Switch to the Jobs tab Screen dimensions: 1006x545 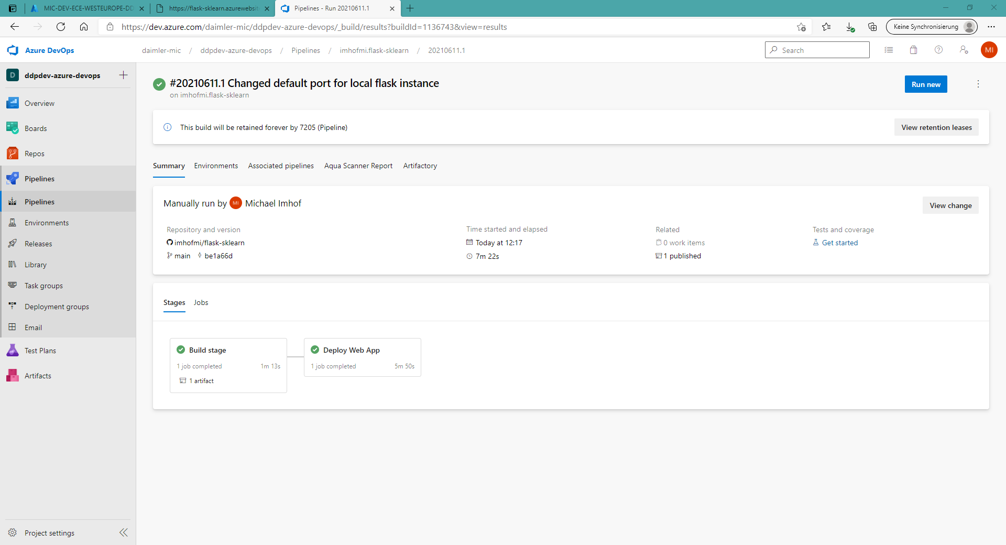coord(201,302)
